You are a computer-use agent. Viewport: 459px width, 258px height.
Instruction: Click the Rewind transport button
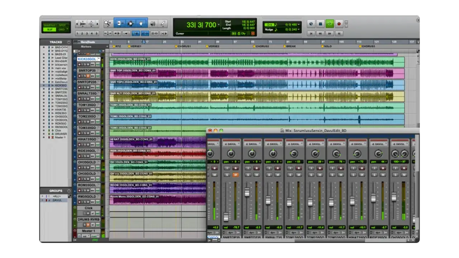320,33
